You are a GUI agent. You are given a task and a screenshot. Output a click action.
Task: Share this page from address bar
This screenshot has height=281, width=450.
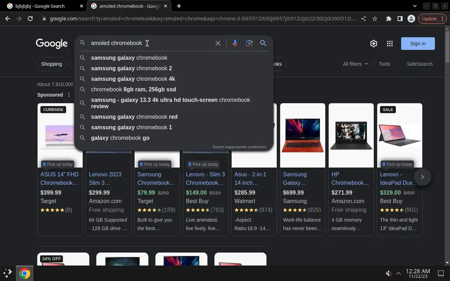coord(364,19)
